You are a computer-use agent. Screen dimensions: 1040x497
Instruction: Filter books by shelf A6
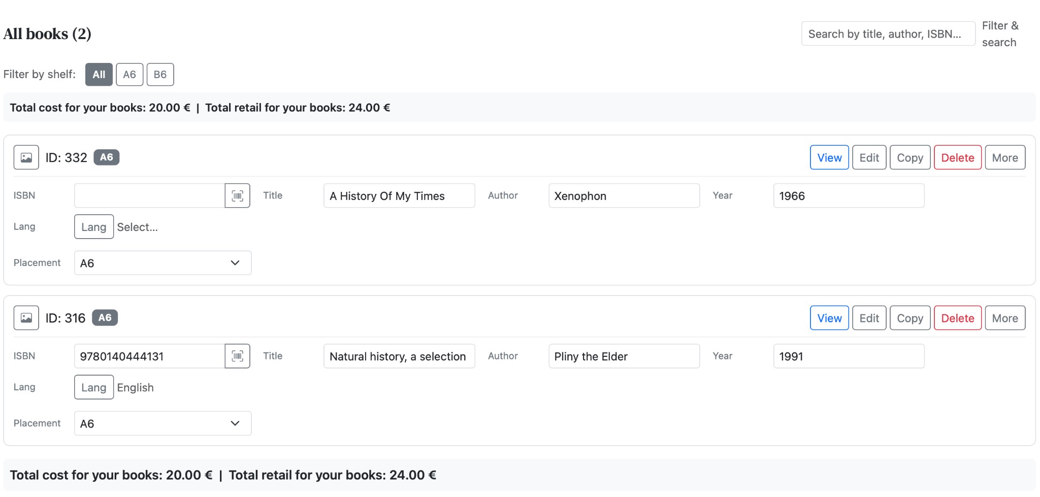129,74
